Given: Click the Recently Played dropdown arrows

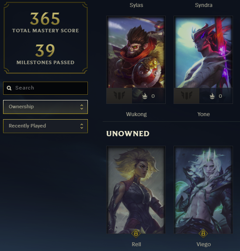Looking at the screenshot, I should pyautogui.click(x=82, y=126).
